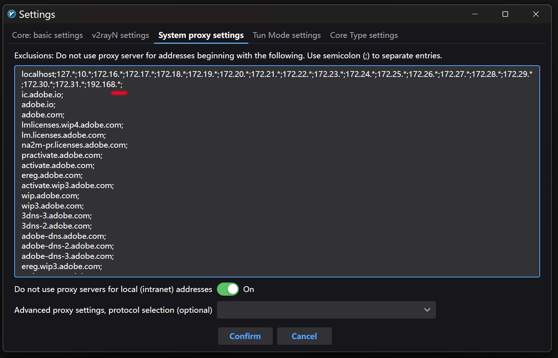This screenshot has height=358, width=558.
Task: Click the Do not use proxy servers label
Action: (113, 289)
